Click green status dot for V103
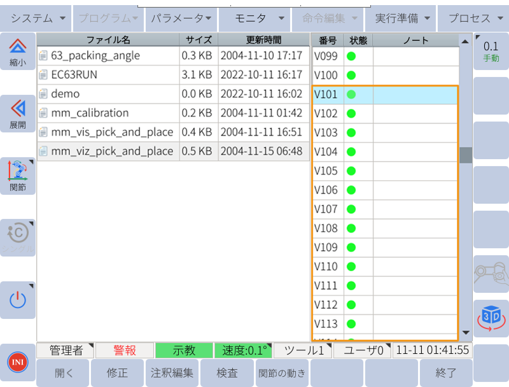Image resolution: width=509 pixels, height=387 pixels. (351, 133)
